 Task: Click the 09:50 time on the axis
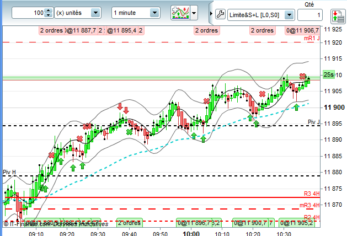pyautogui.click(x=160, y=234)
